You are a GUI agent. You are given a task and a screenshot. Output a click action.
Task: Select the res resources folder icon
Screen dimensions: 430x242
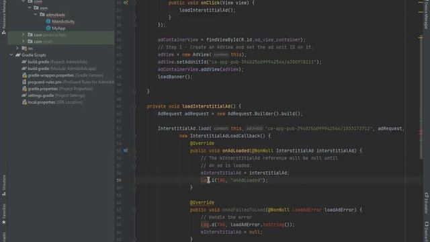point(24,48)
